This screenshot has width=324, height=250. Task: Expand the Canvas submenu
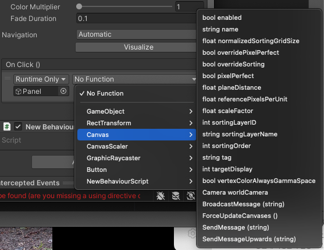click(x=137, y=135)
